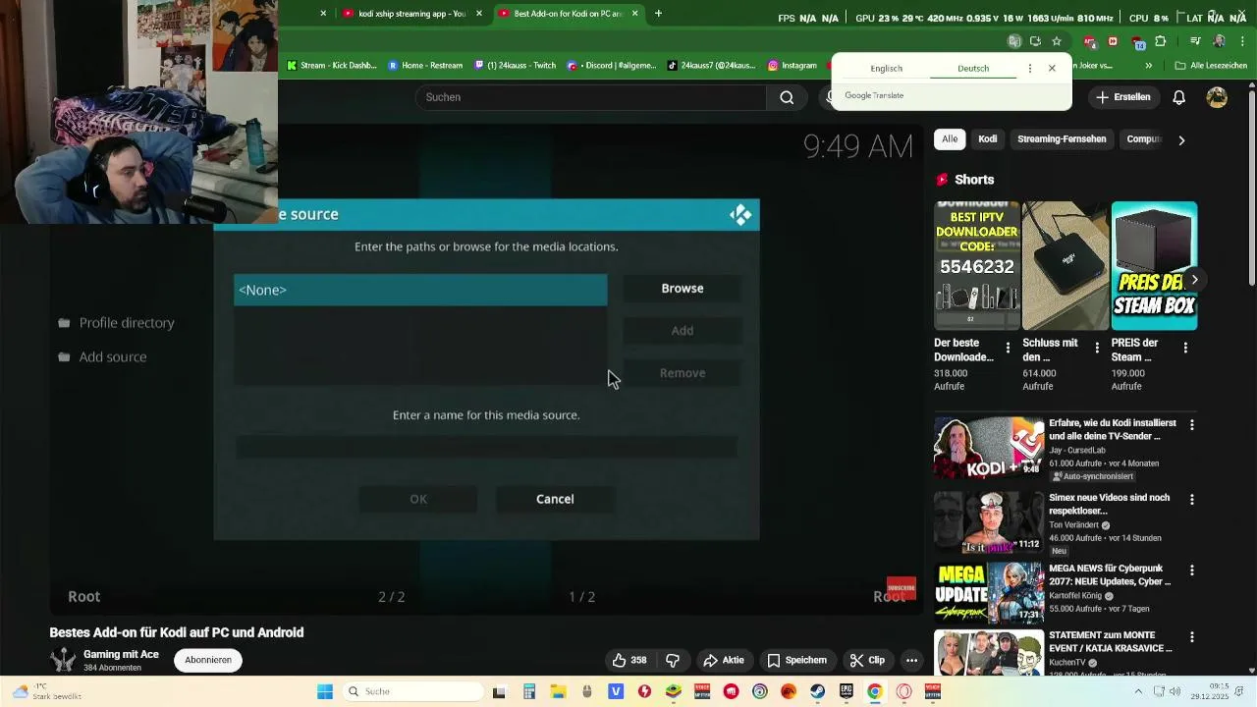Screen dimensions: 1257x707
Task: Open Home - Restream bookmark
Action: click(x=425, y=66)
